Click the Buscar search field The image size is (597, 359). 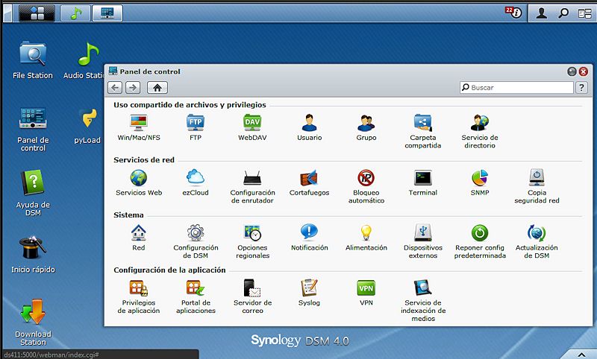click(516, 87)
